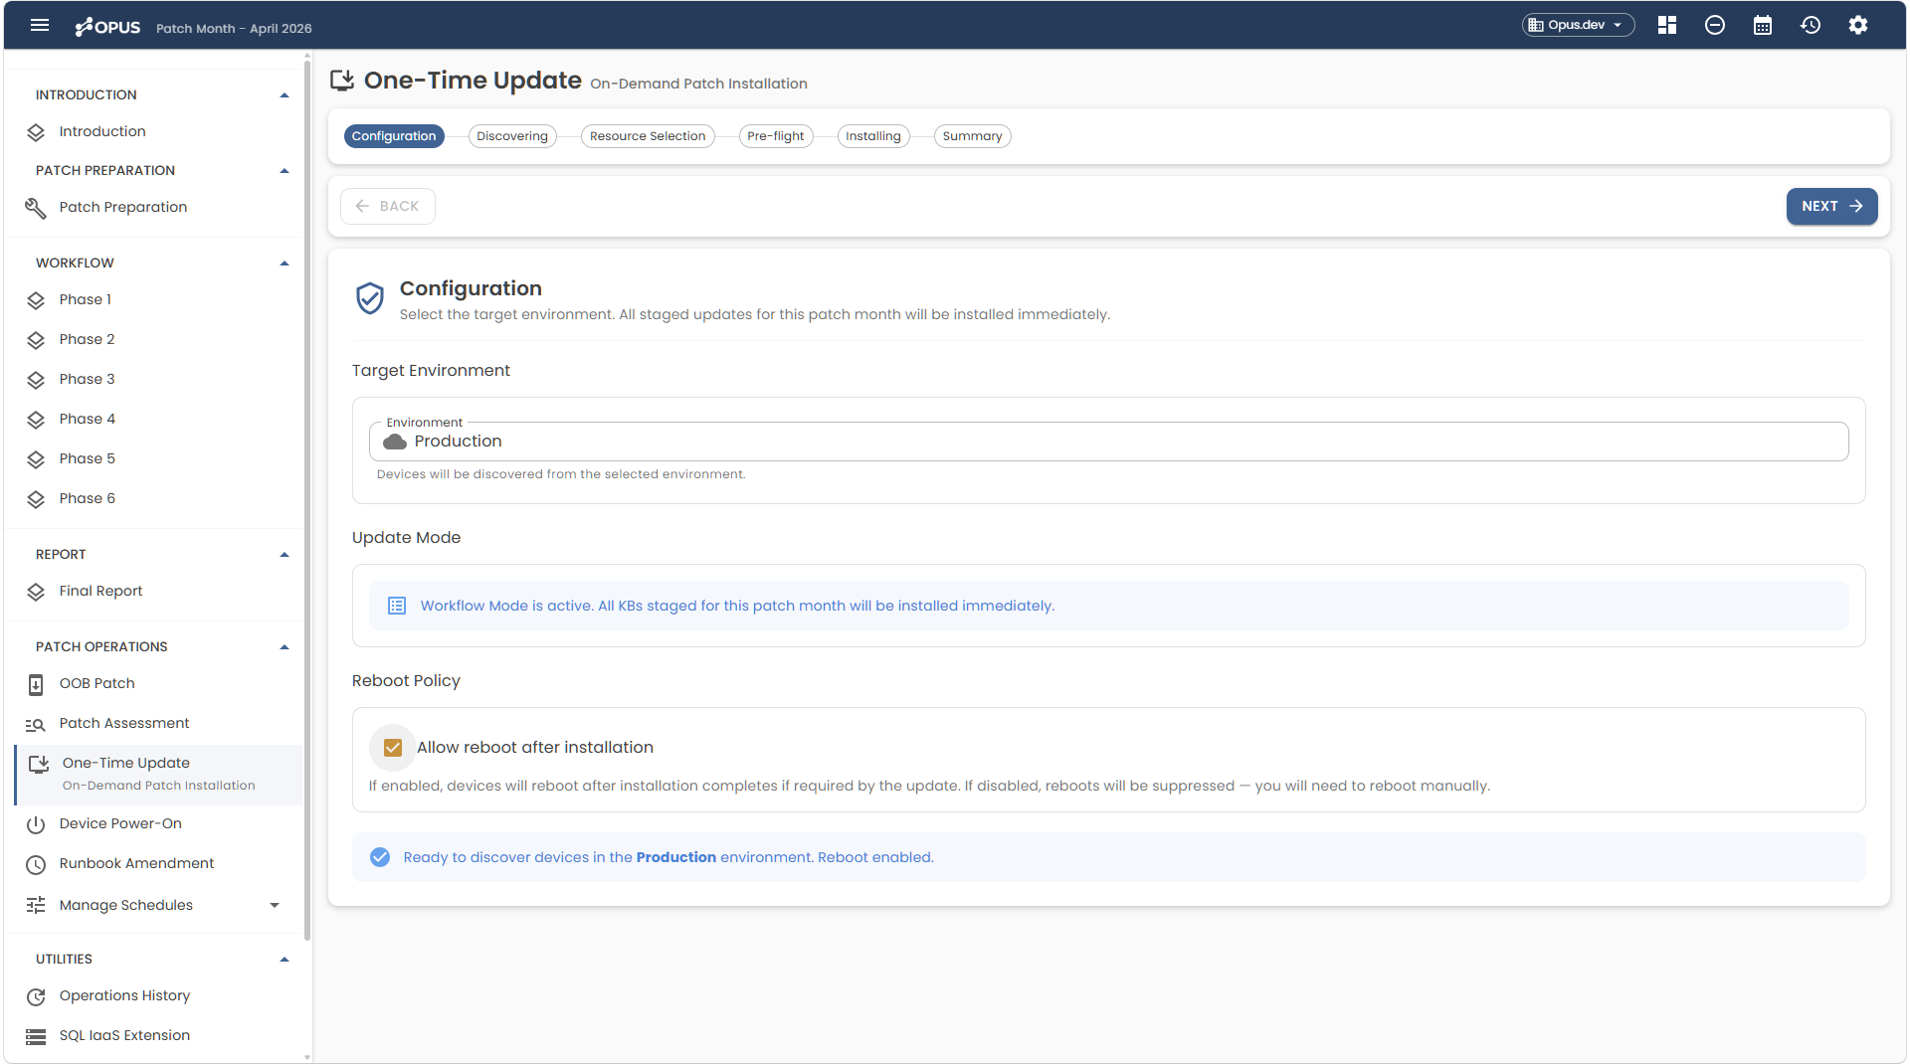Image resolution: width=1910 pixels, height=1064 pixels.
Task: Click the OOB Patch device icon
Action: [36, 684]
